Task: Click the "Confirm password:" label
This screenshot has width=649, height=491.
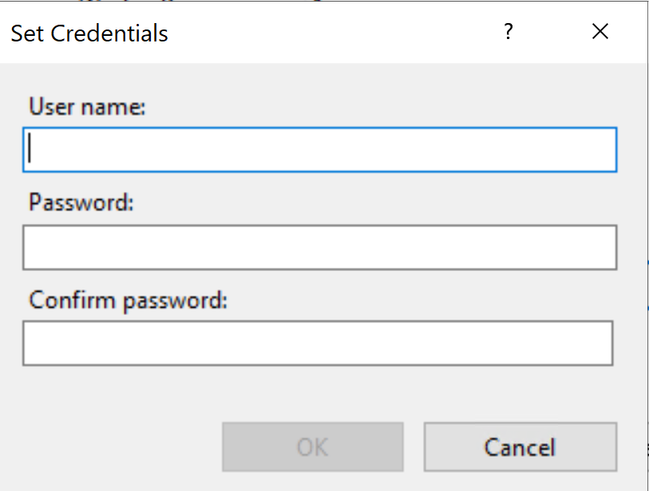Action: [x=128, y=300]
